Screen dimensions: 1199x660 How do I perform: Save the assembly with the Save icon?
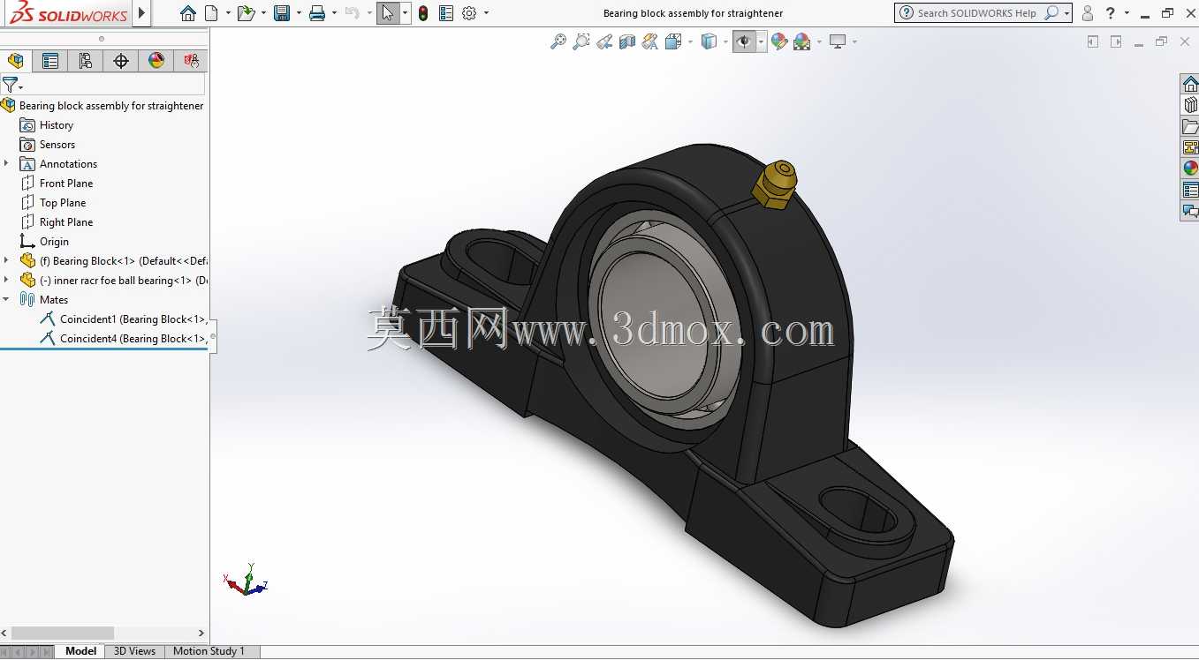tap(282, 13)
